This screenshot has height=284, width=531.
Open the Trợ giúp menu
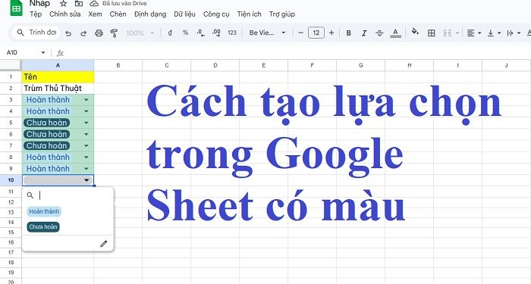tap(282, 14)
